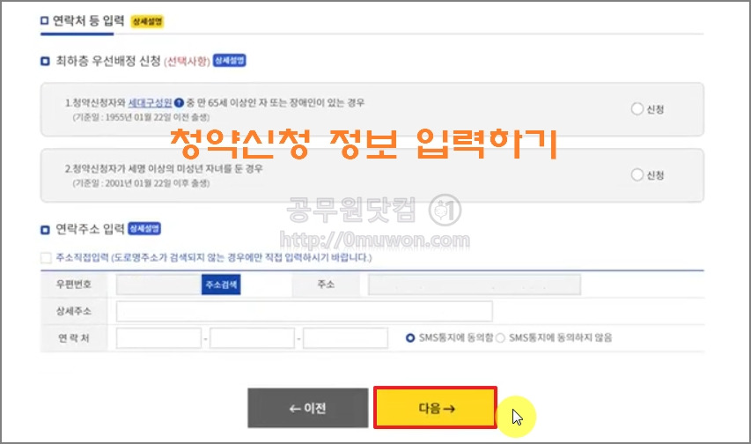751x444 pixels.
Task: Click the 주소검색 button
Action: [221, 285]
